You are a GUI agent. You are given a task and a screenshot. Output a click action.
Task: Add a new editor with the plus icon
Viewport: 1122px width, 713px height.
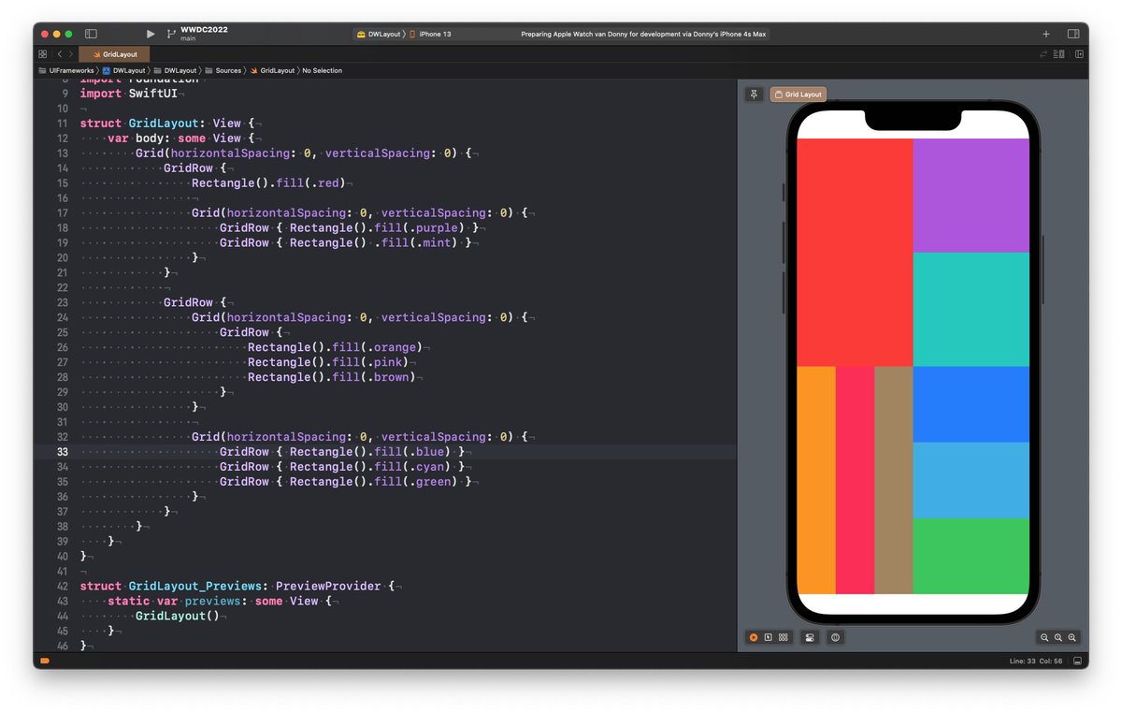[1045, 34]
